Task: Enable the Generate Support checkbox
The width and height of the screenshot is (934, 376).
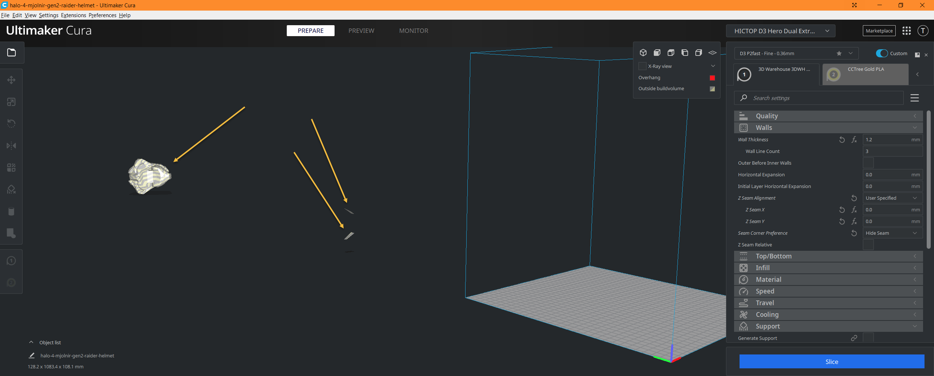Action: (x=868, y=338)
